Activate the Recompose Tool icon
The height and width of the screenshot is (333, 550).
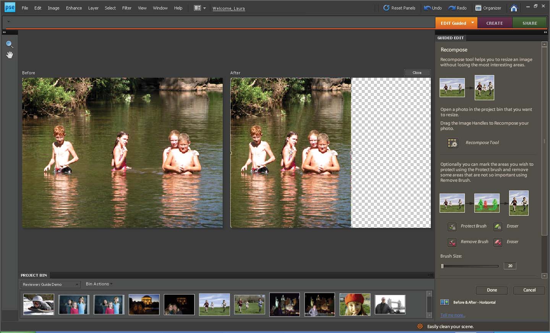[x=453, y=143]
